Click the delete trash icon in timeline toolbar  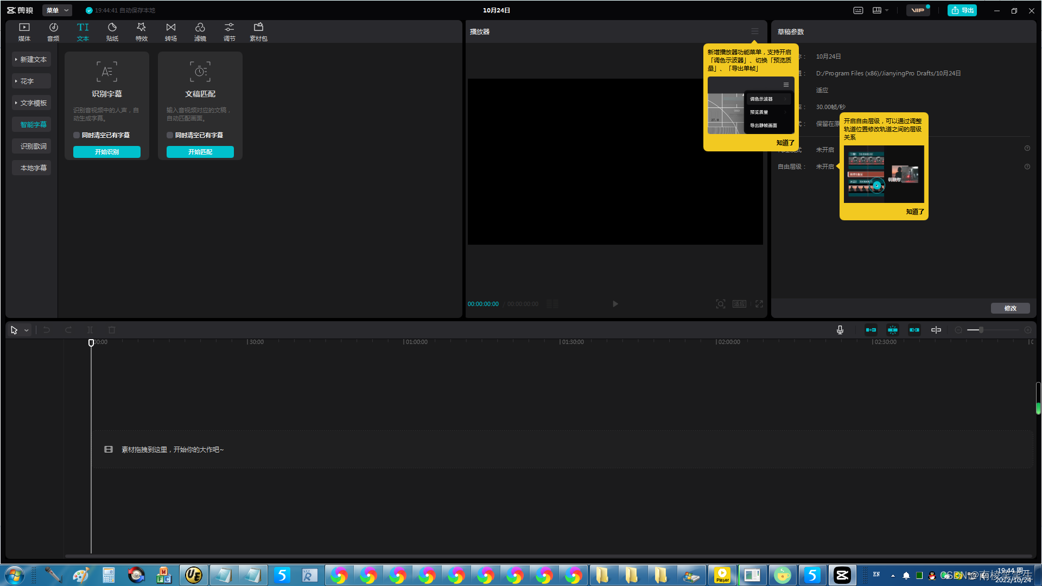(112, 330)
